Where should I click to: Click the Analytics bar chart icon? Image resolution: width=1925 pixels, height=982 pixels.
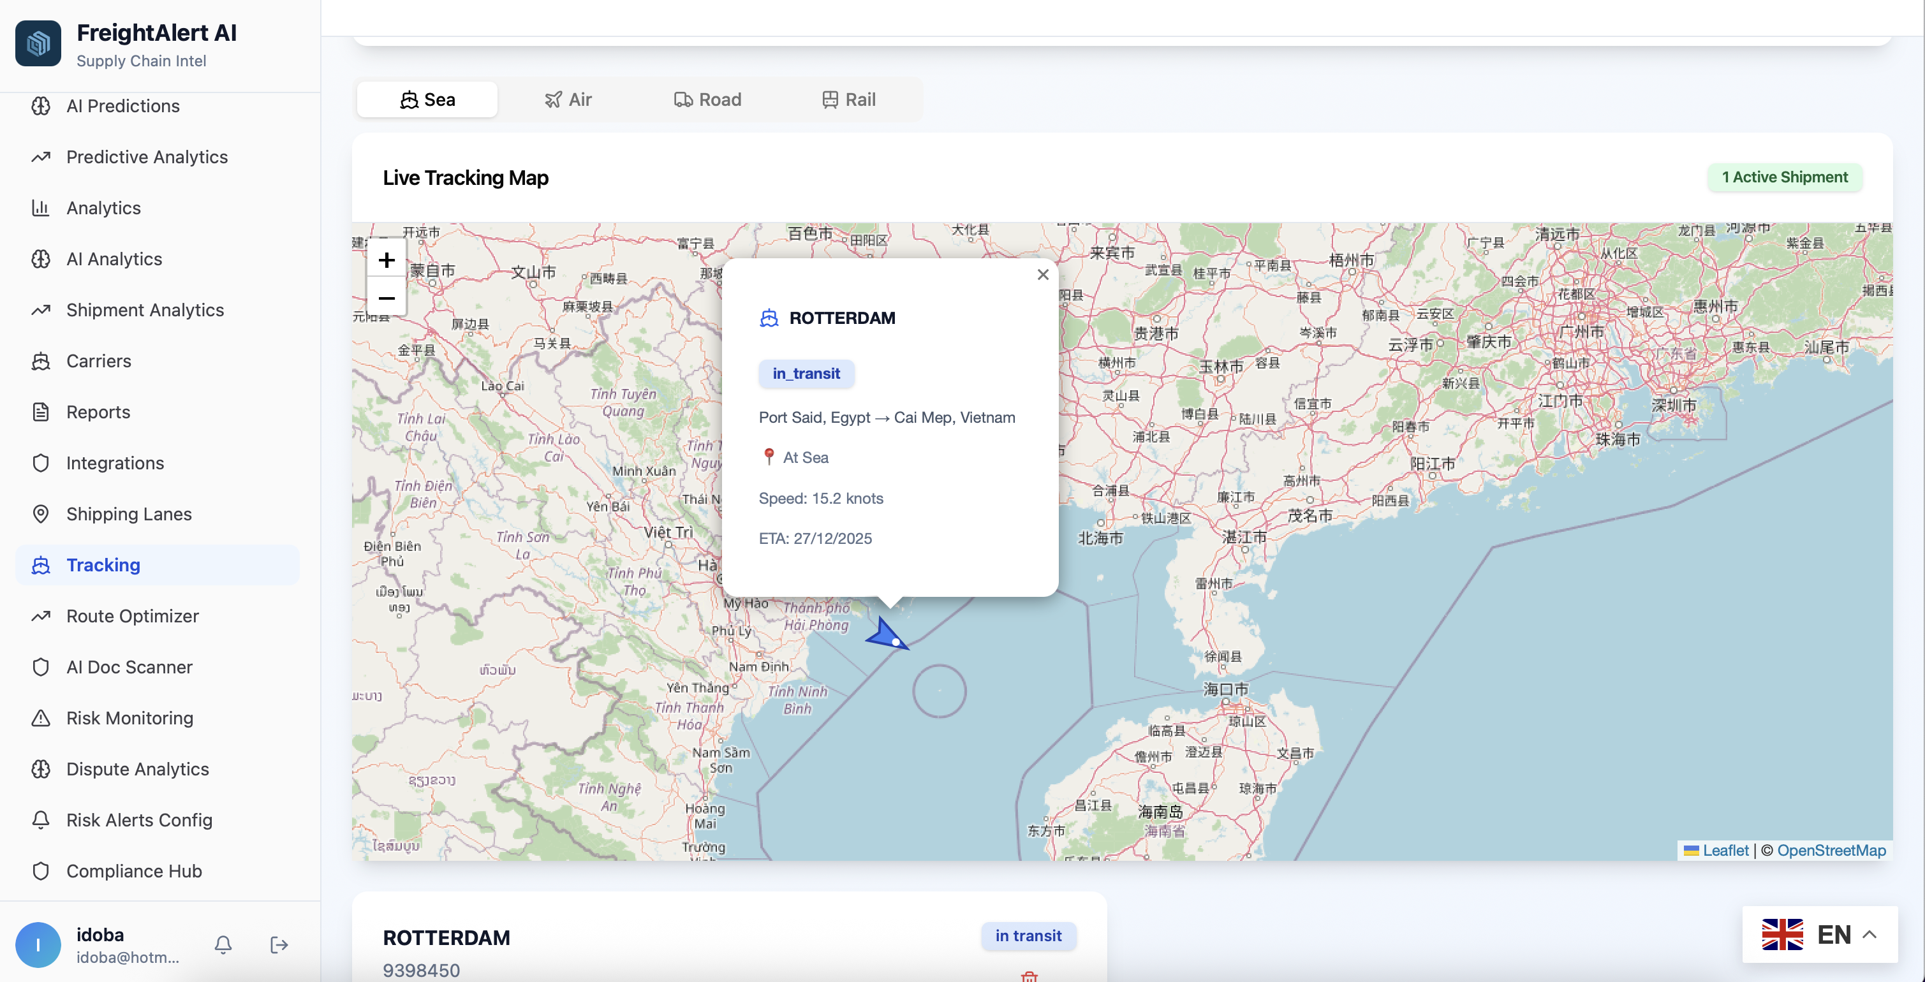[x=41, y=208]
